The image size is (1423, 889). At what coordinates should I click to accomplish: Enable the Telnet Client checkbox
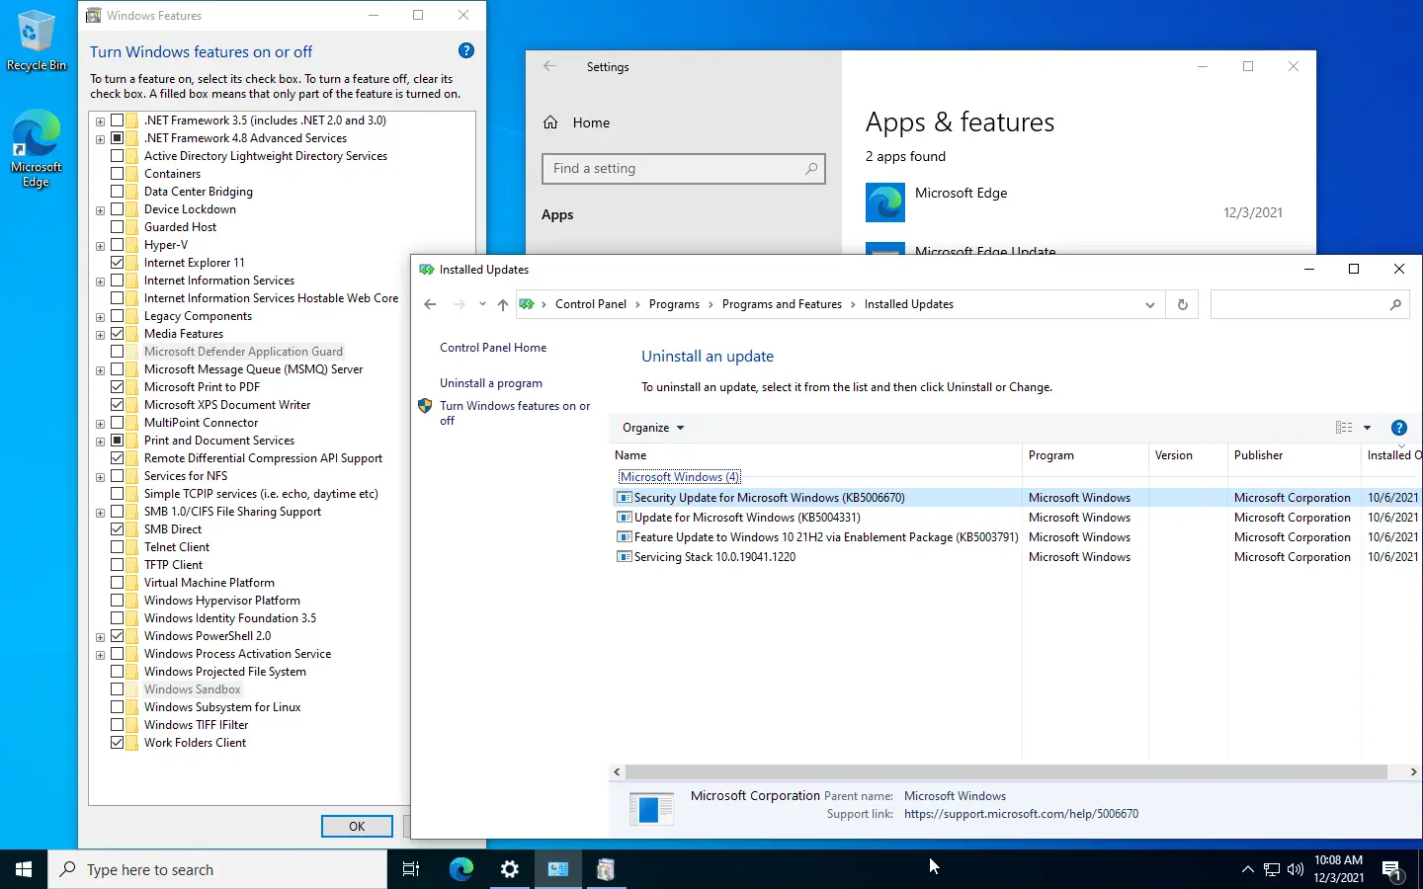pyautogui.click(x=118, y=547)
